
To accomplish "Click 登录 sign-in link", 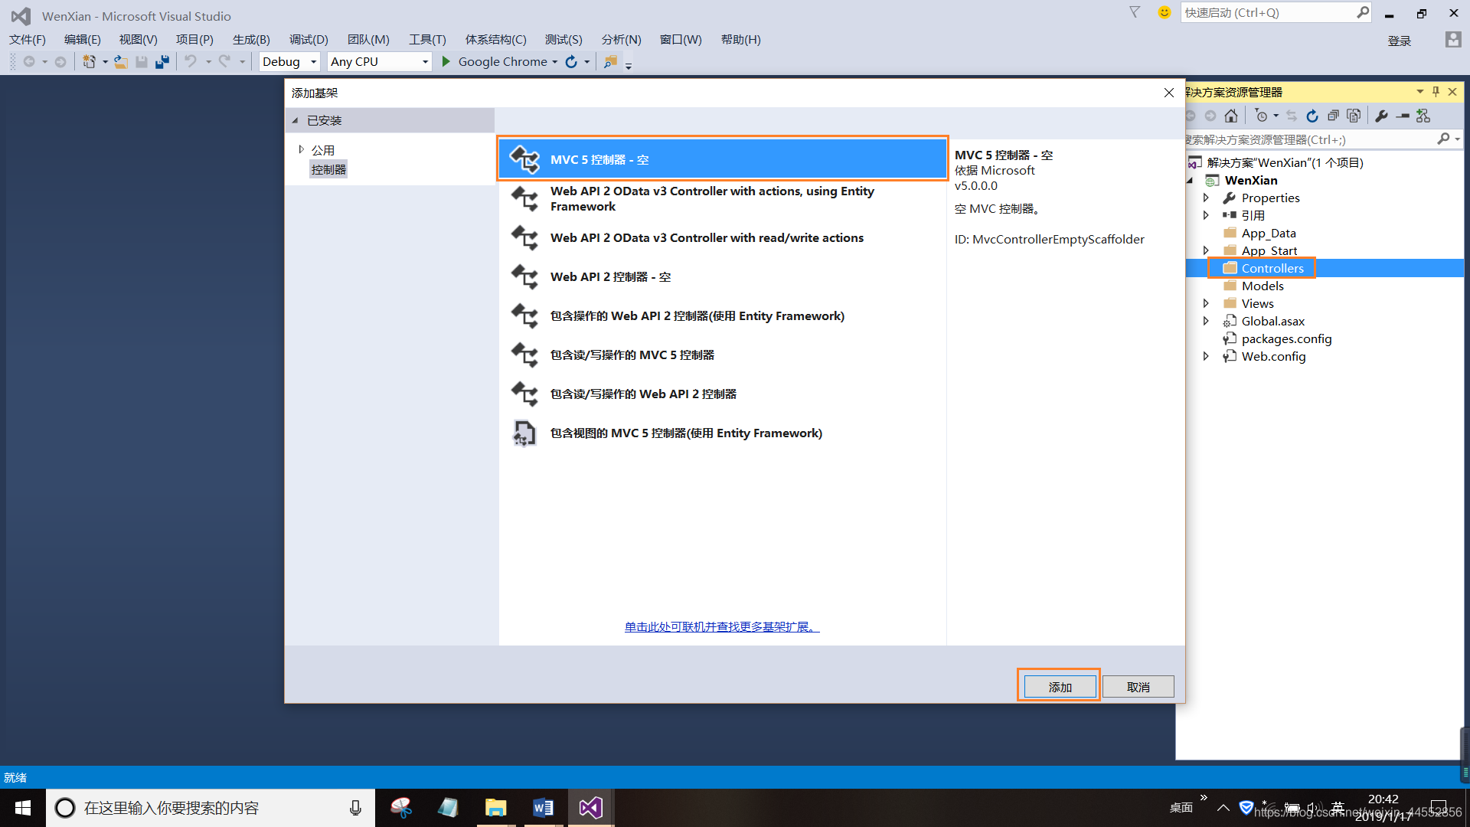I will point(1399,41).
